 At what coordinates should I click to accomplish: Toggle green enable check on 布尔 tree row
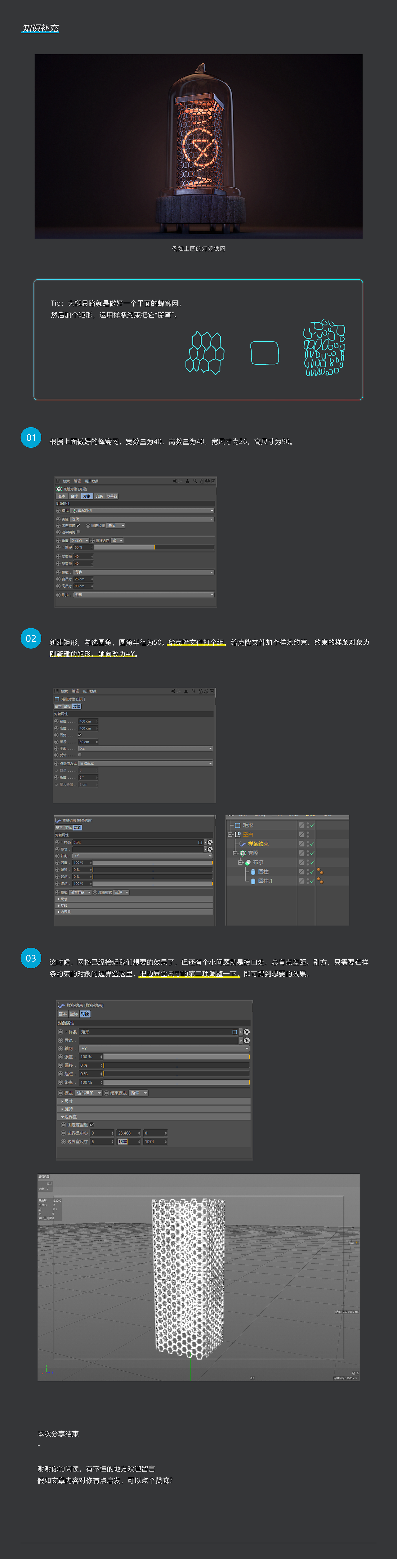[312, 862]
